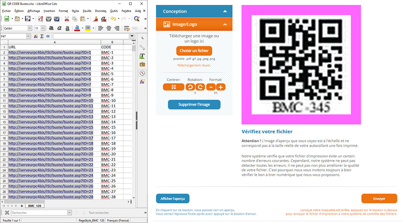Viewport: 402px width, 223px height.
Task: Open the Données menu
Action: point(101,11)
